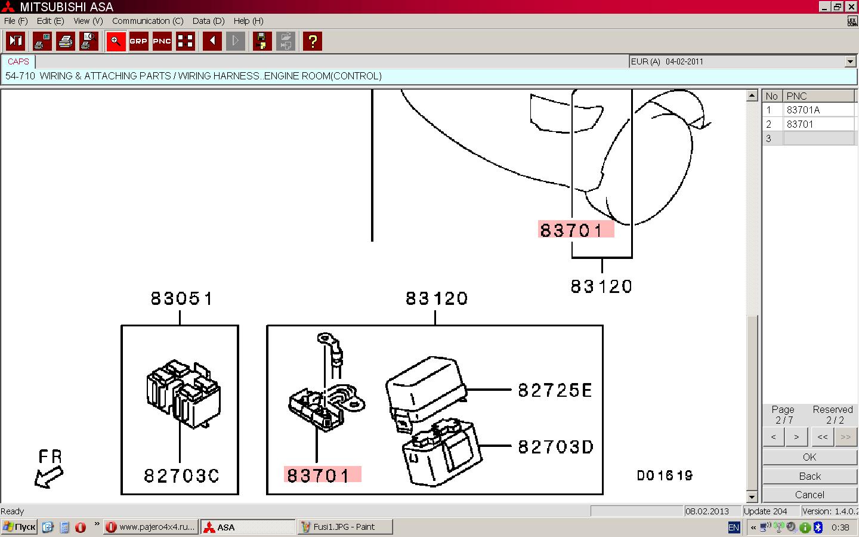
Task: Click the exit door toolbar icon
Action: pyautogui.click(x=16, y=41)
